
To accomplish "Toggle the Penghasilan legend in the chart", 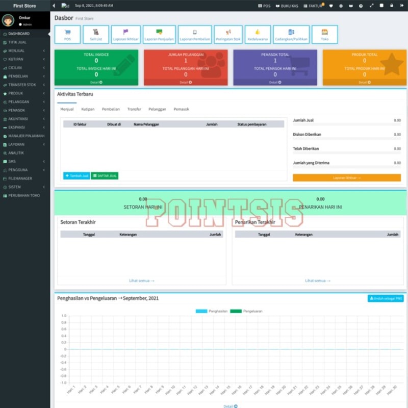I will pos(212,310).
